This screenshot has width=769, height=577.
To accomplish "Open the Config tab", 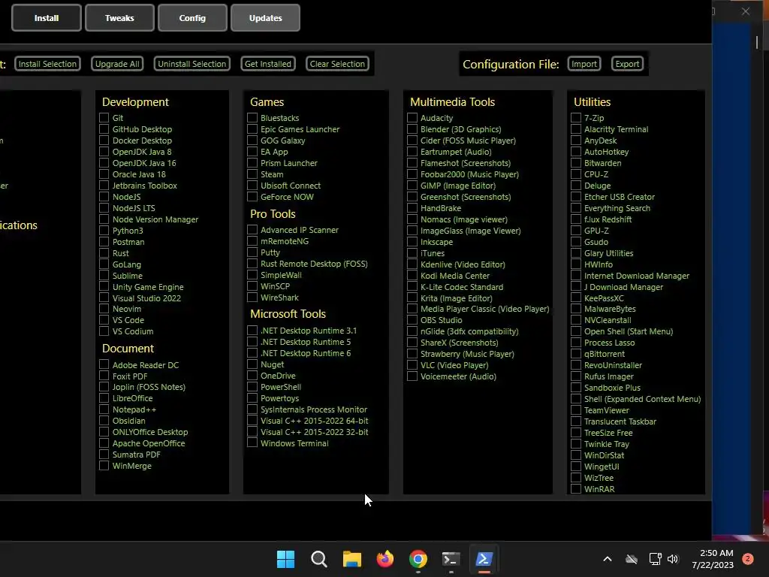I will pos(192,18).
